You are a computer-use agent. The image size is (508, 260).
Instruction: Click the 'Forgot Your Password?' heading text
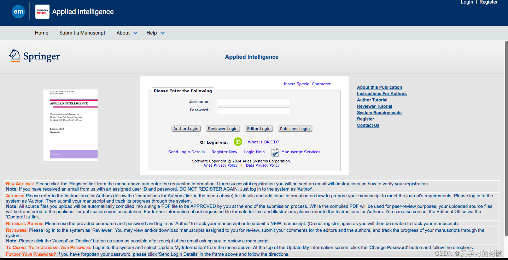(x=31, y=254)
